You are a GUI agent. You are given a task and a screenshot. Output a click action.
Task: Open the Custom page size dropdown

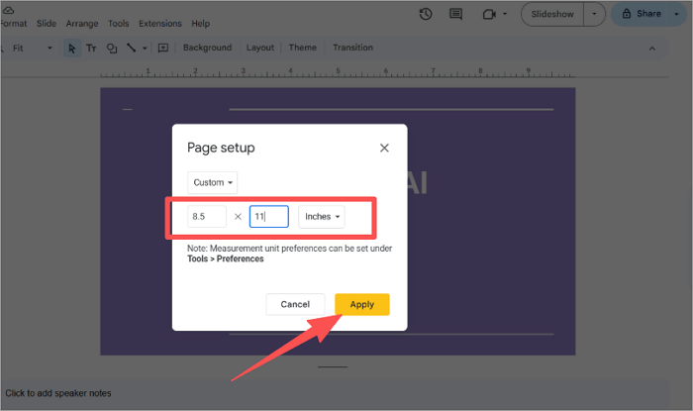pyautogui.click(x=212, y=182)
